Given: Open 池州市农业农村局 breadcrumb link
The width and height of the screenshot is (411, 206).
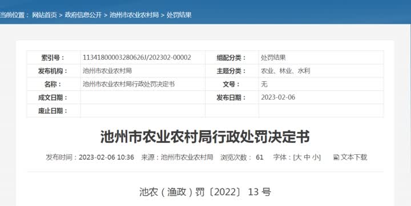Looking at the screenshot, I should click(134, 15).
